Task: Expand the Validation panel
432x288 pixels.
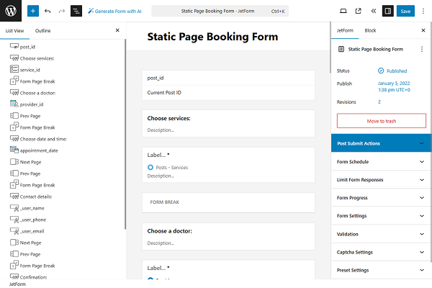Action: pos(382,234)
